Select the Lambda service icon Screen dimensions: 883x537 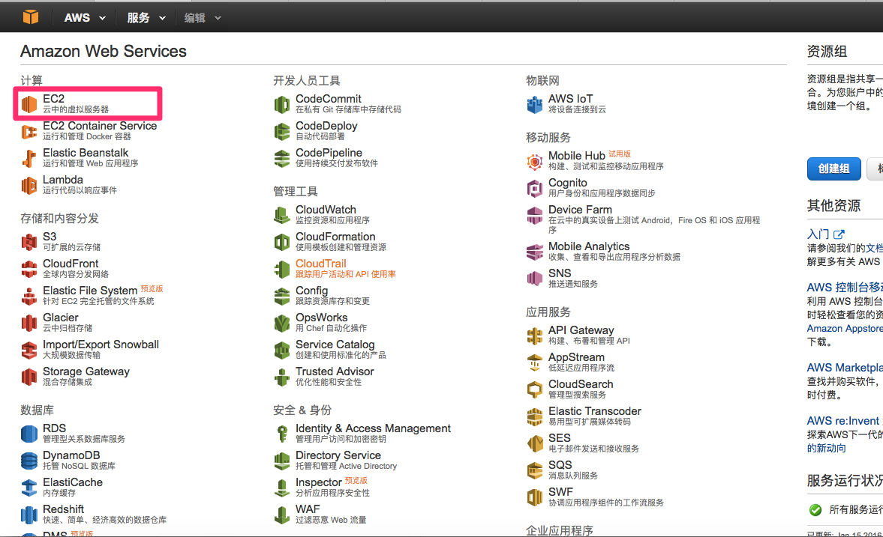tap(29, 185)
